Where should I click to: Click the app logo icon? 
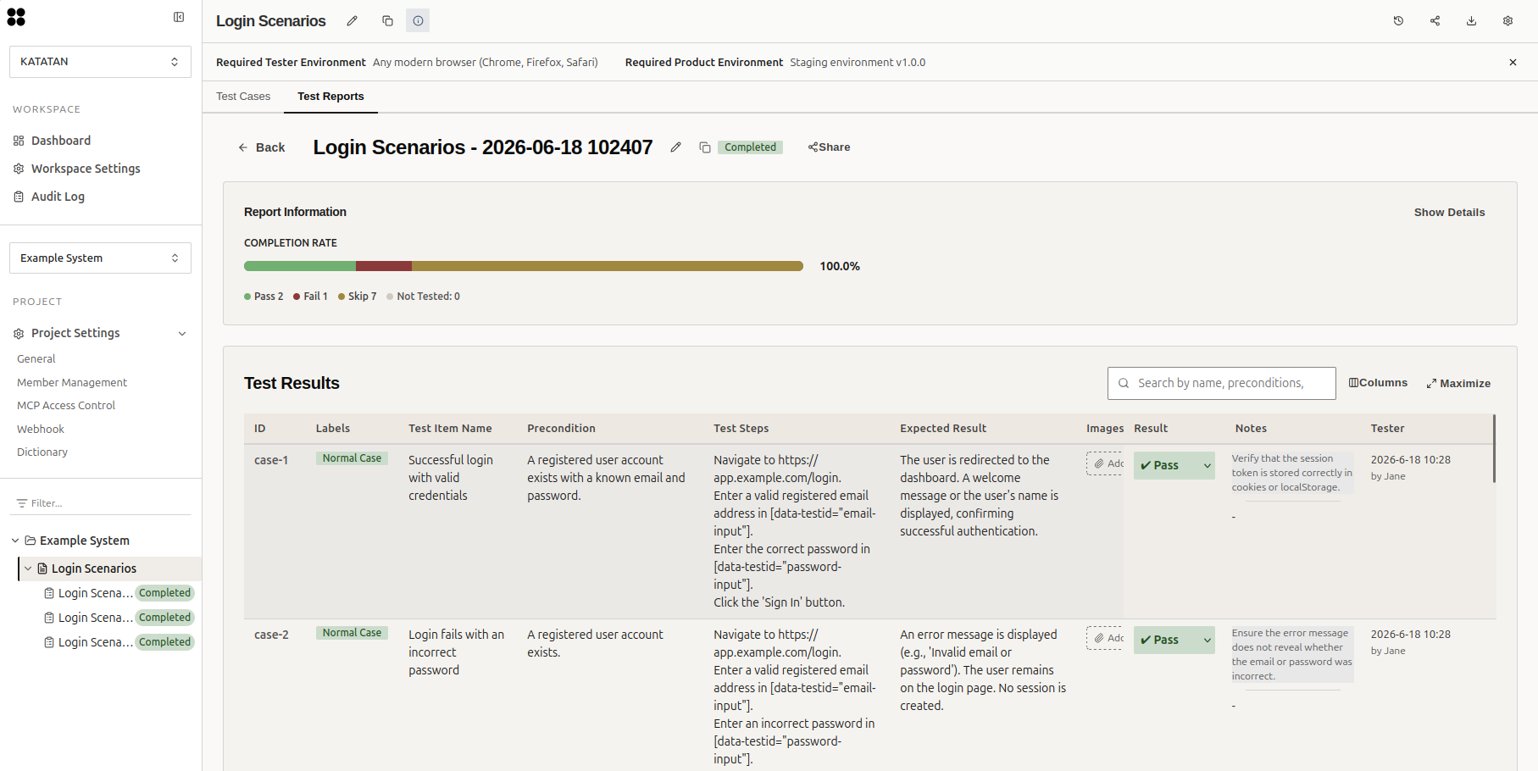(x=16, y=17)
